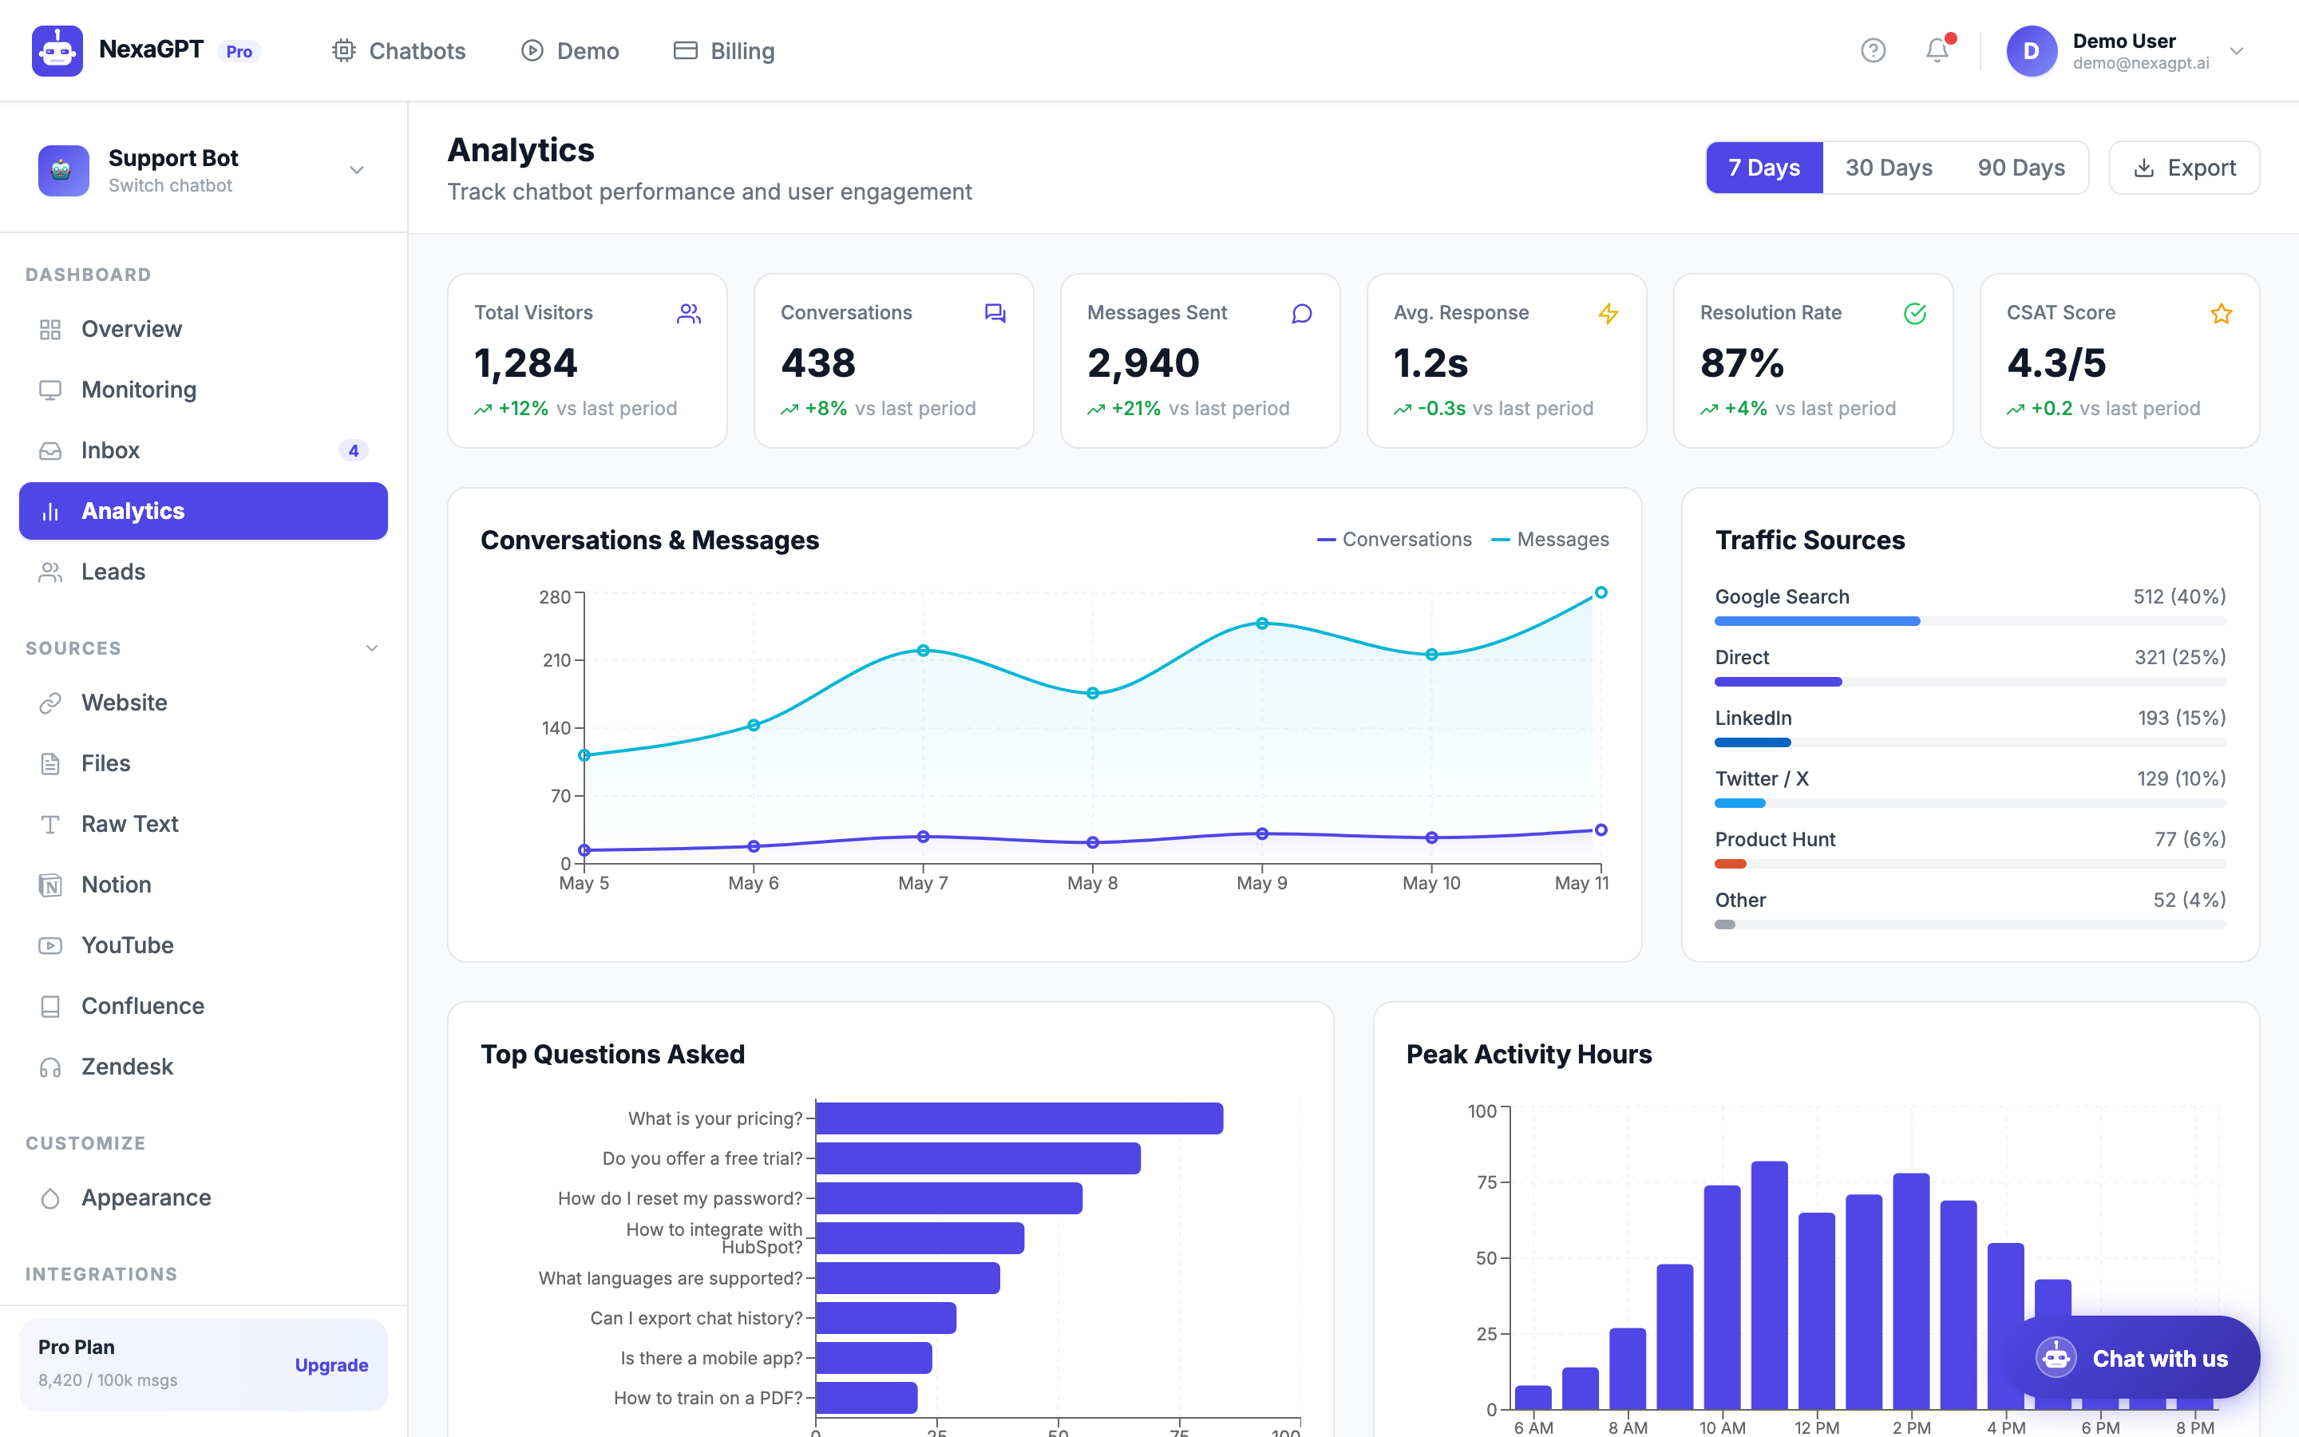This screenshot has height=1437, width=2299.
Task: Open Zendesk source in sidebar
Action: click(204, 1067)
